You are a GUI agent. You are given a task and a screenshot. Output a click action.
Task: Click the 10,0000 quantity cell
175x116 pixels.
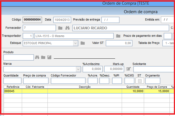[133, 91]
